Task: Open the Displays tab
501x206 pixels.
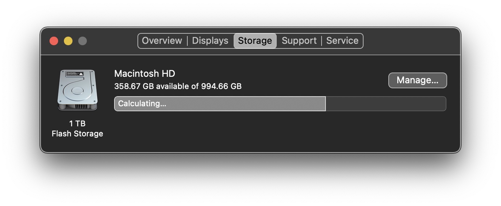Action: click(x=210, y=41)
